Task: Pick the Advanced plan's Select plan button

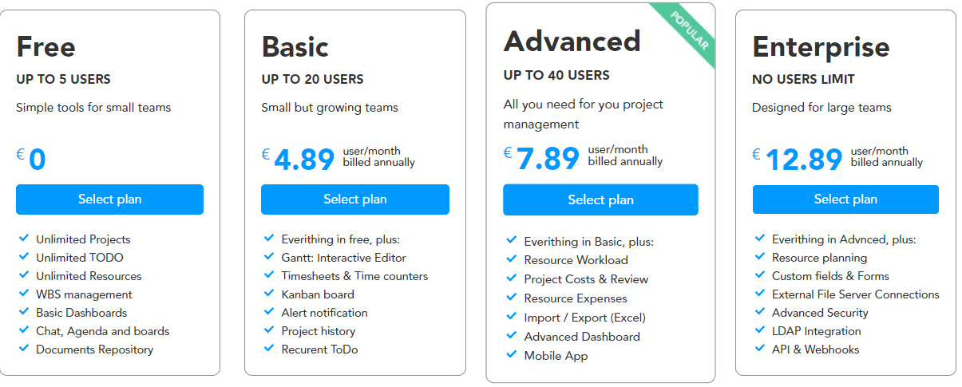Action: point(600,199)
